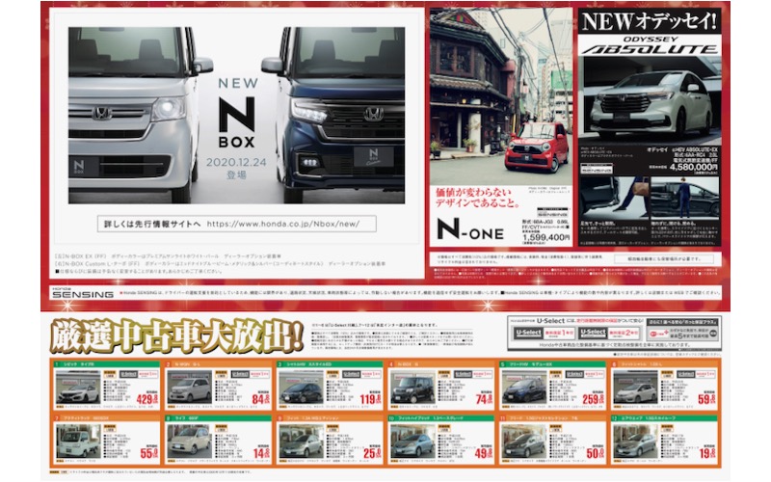The width and height of the screenshot is (771, 482).
Task: Select used car 3 Shuttle HV photo
Action: click(301, 388)
